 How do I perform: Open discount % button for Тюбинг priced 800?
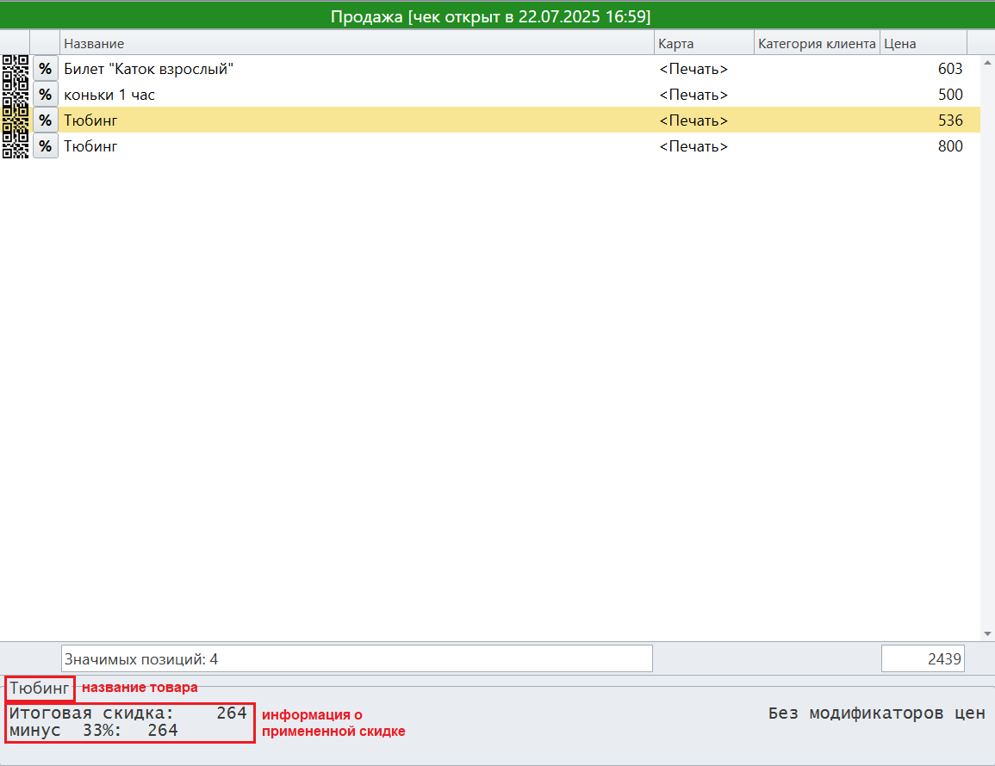[45, 145]
